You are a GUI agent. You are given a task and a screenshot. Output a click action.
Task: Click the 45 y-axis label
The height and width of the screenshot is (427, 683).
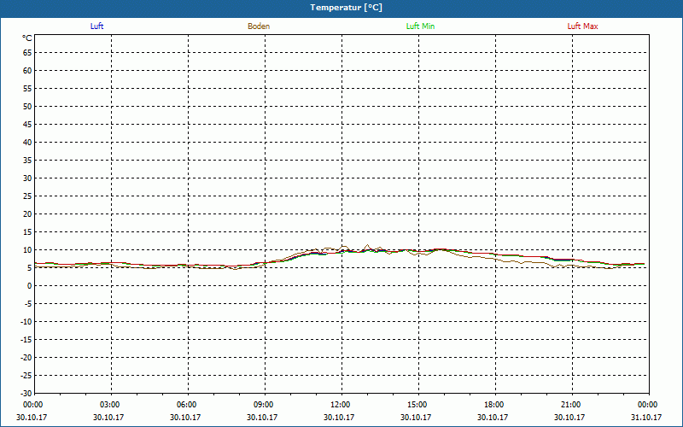(x=27, y=125)
